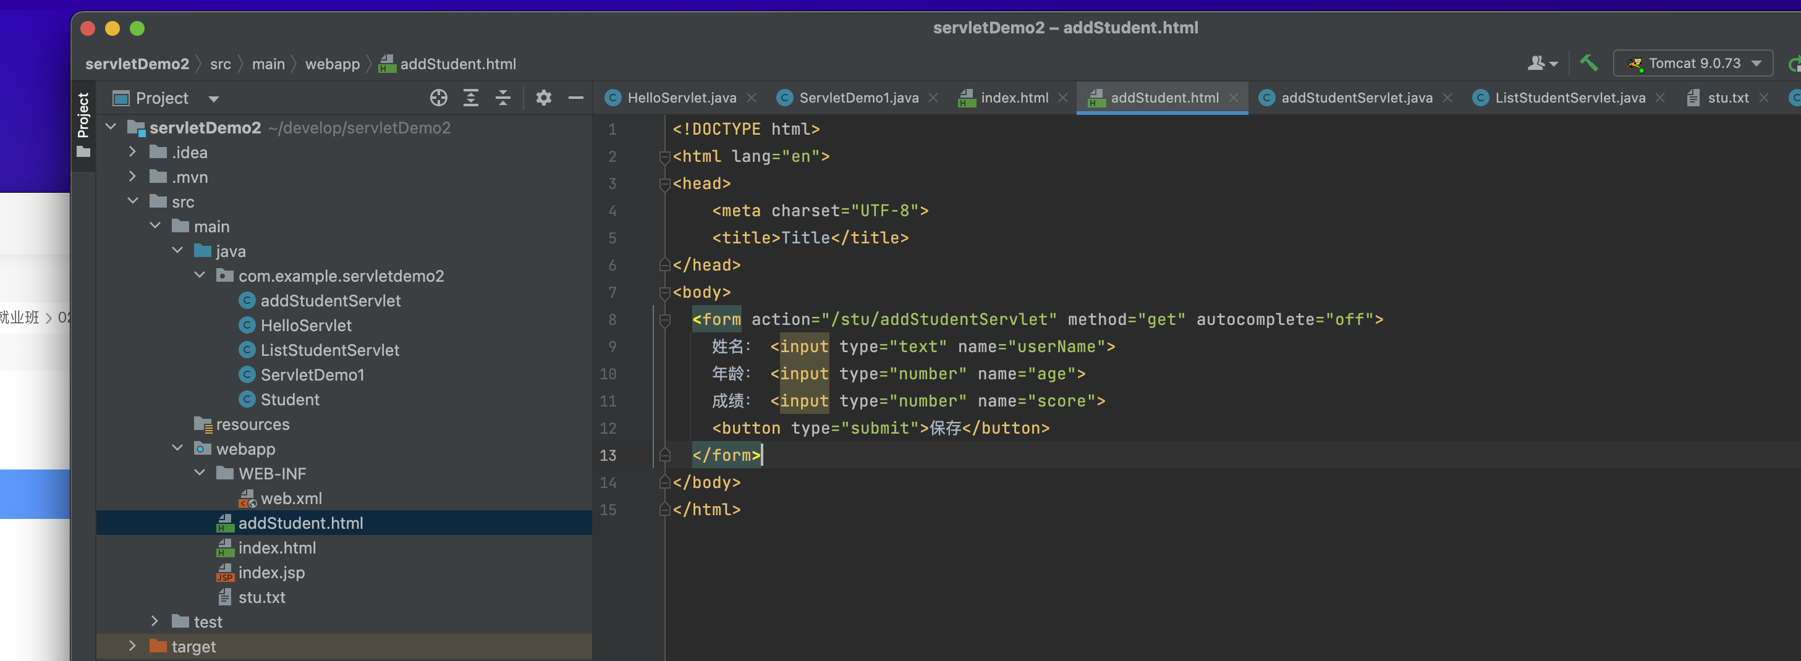Click addStudent.html breadcrumb in navigation bar

point(447,64)
